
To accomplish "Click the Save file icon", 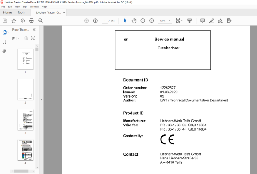I will click(x=5, y=21).
